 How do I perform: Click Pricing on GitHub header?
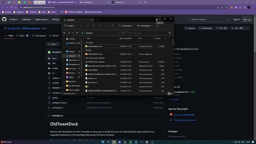55,20
